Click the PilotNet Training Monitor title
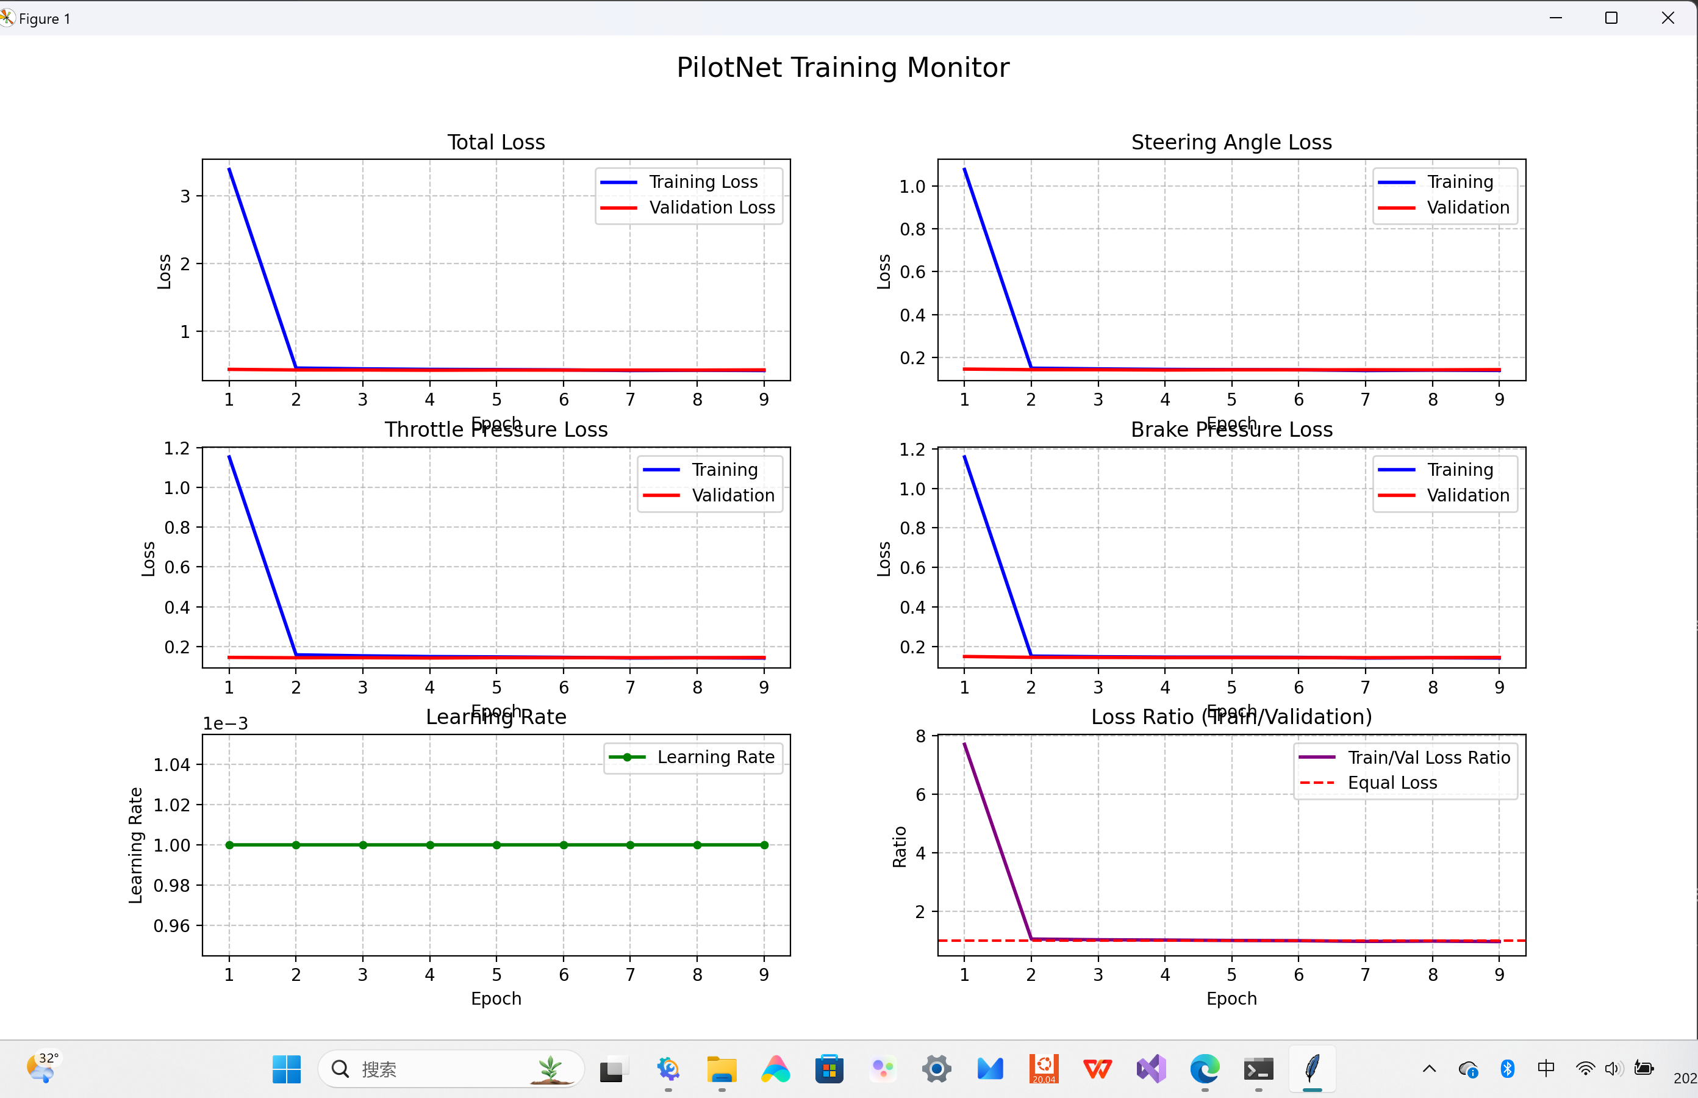The width and height of the screenshot is (1698, 1098). click(842, 68)
